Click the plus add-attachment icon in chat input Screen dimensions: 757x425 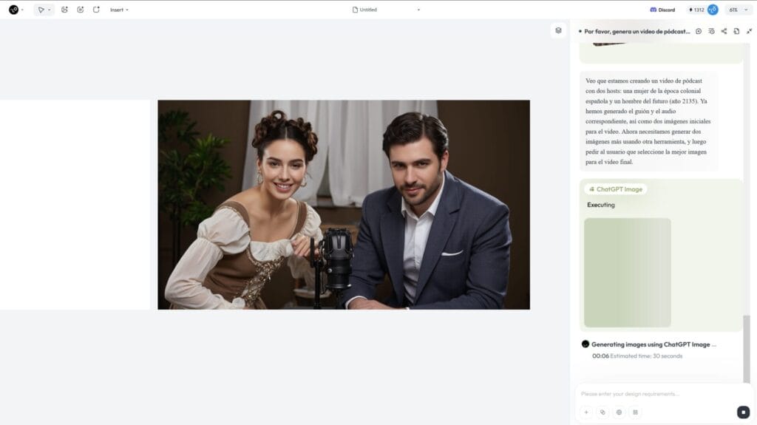(586, 412)
